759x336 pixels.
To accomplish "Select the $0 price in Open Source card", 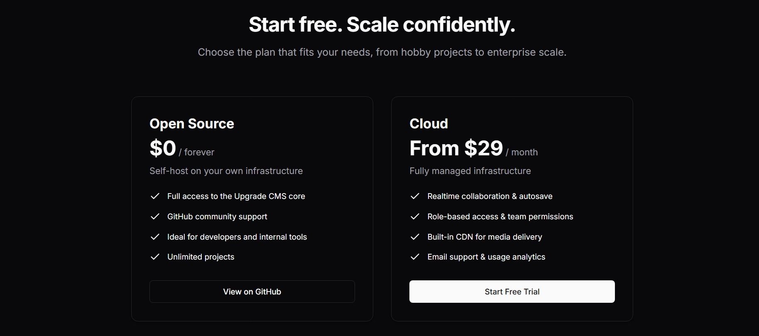I will click(163, 148).
